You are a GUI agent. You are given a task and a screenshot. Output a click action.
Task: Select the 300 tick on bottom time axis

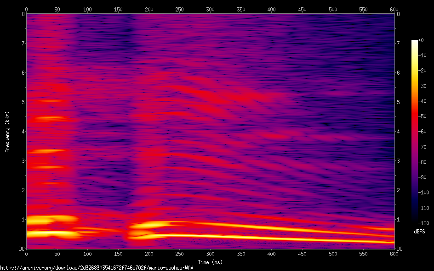210,253
